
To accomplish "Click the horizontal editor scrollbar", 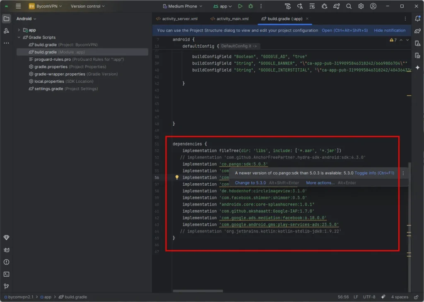I will pyautogui.click(x=198, y=291).
